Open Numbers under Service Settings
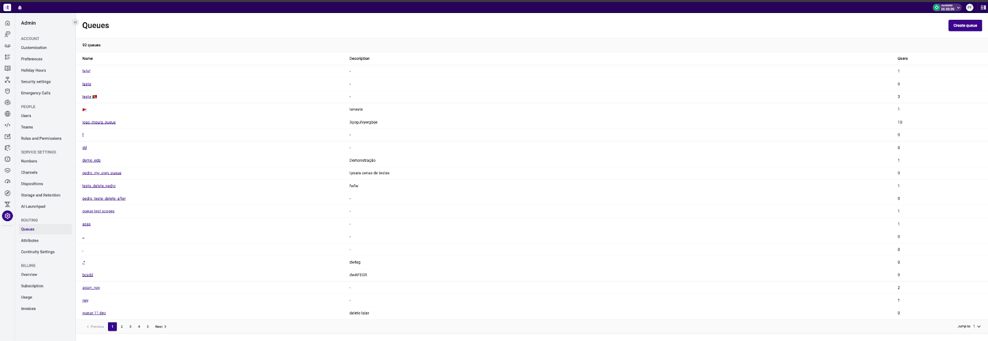Image resolution: width=988 pixels, height=341 pixels. 29,161
